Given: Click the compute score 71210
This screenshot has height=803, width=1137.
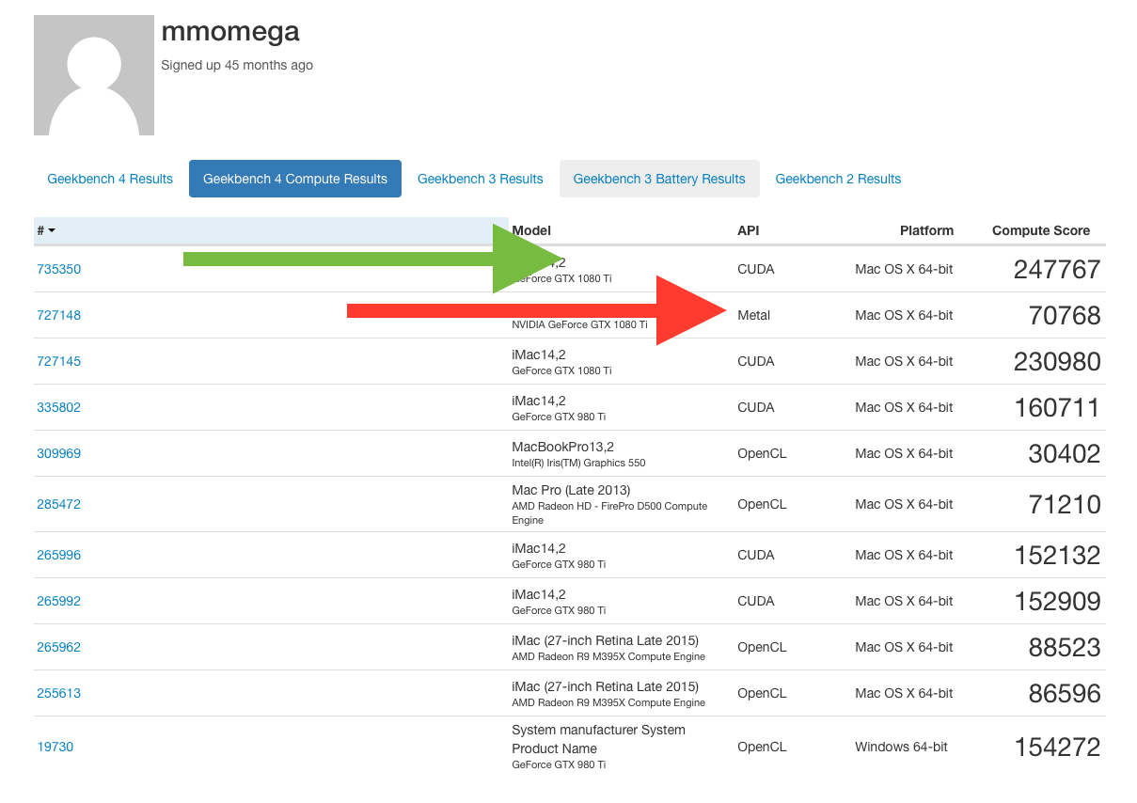Looking at the screenshot, I should click(1065, 504).
